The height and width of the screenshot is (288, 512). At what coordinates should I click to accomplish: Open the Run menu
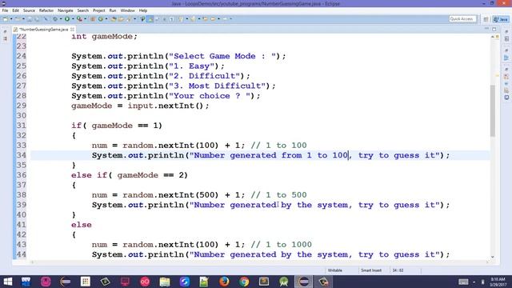113,10
